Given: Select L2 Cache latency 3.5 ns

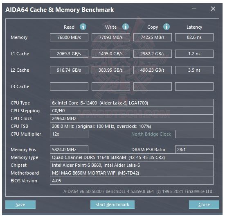Looking at the screenshot, I should coord(194,70).
